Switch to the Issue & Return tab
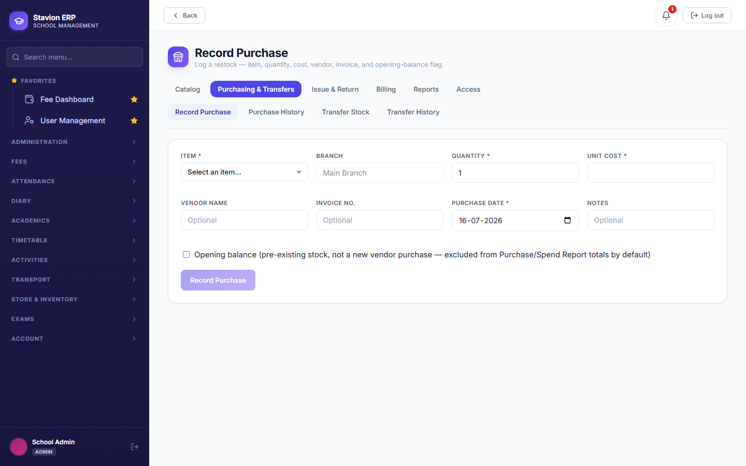The width and height of the screenshot is (746, 466). click(x=335, y=89)
